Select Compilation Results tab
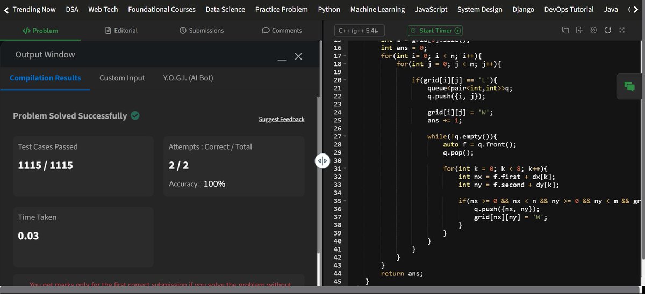Screen dimensions: 645x294 (x=45, y=78)
